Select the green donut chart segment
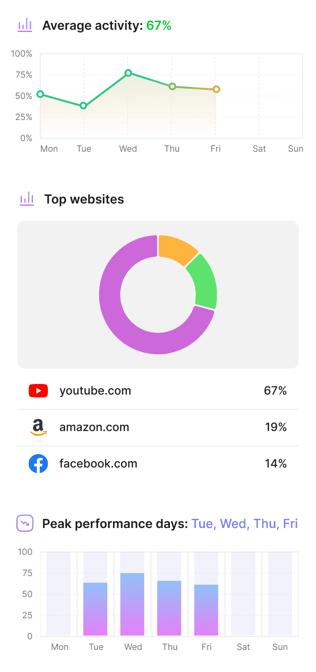This screenshot has width=316, height=672. coord(204,281)
